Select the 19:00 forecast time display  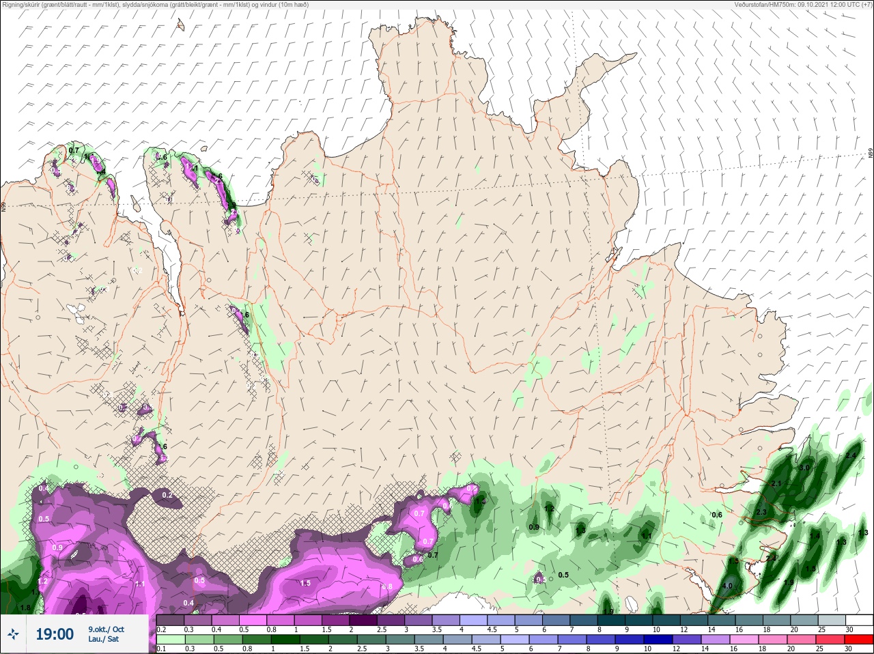pyautogui.click(x=55, y=634)
